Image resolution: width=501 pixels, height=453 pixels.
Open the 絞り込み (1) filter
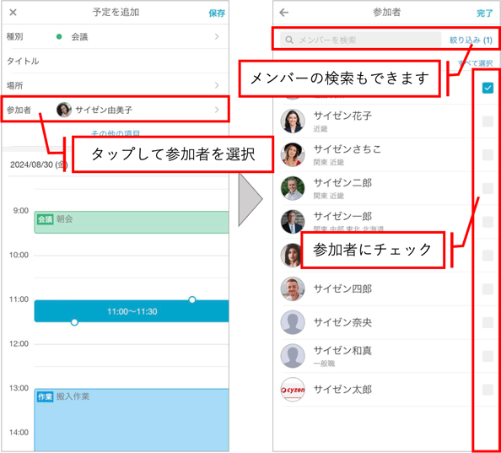click(x=471, y=40)
